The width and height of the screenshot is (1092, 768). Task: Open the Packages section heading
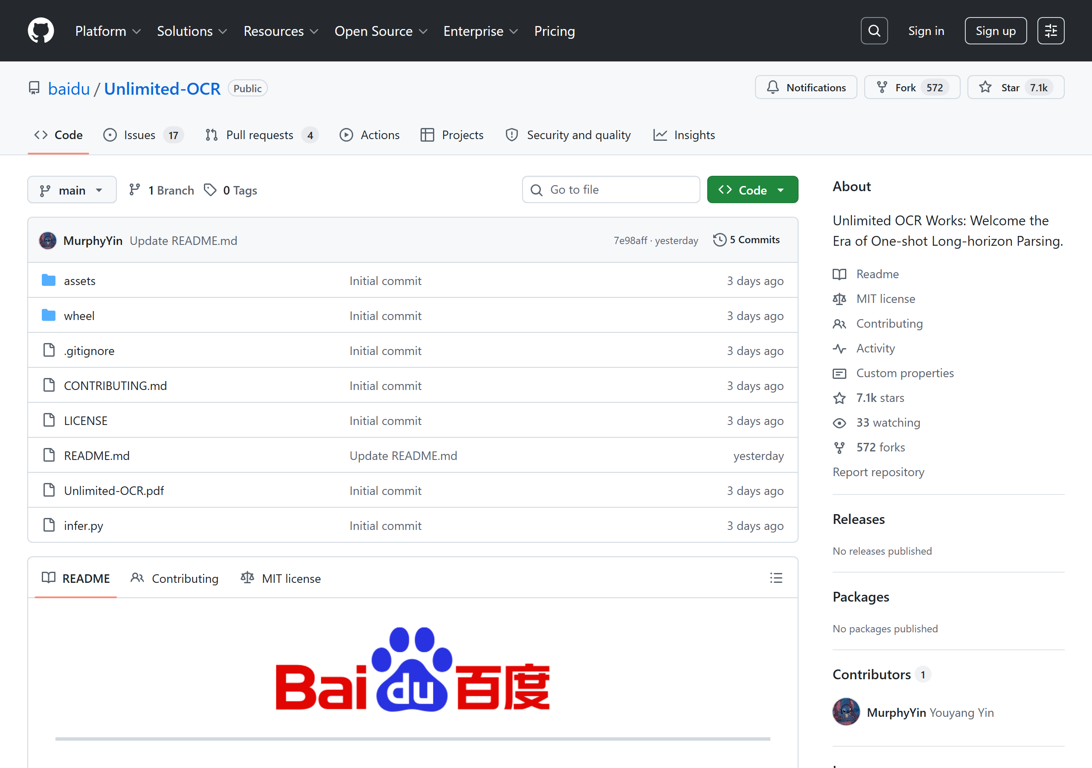(x=860, y=597)
